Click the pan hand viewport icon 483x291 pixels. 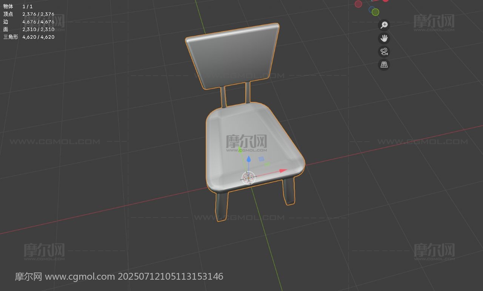[x=384, y=38]
